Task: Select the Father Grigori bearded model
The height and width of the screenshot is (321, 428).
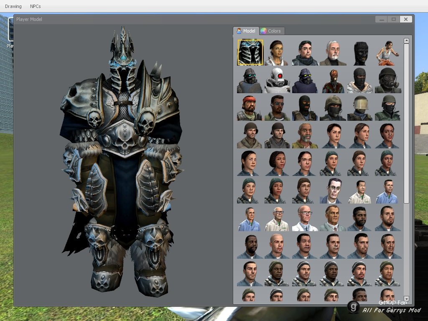Action: pos(305,135)
